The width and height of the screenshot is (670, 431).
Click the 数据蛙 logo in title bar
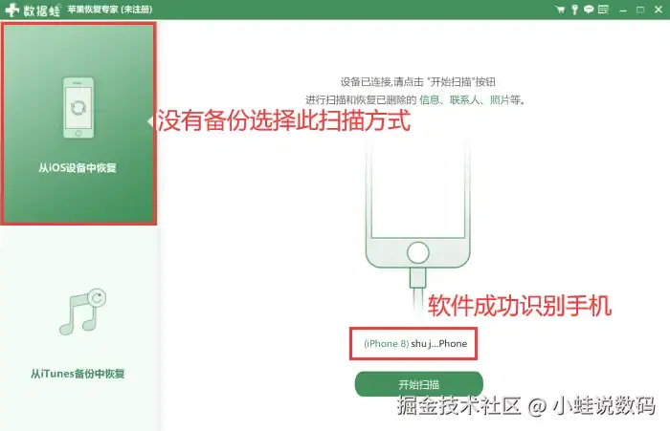[x=33, y=10]
